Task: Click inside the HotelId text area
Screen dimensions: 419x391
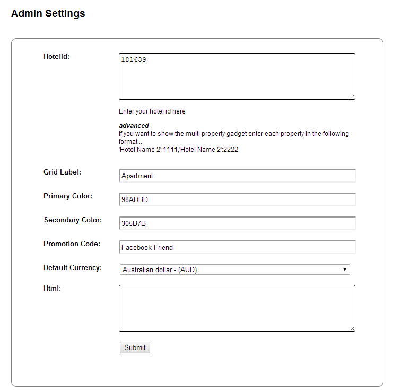Action: tap(237, 76)
